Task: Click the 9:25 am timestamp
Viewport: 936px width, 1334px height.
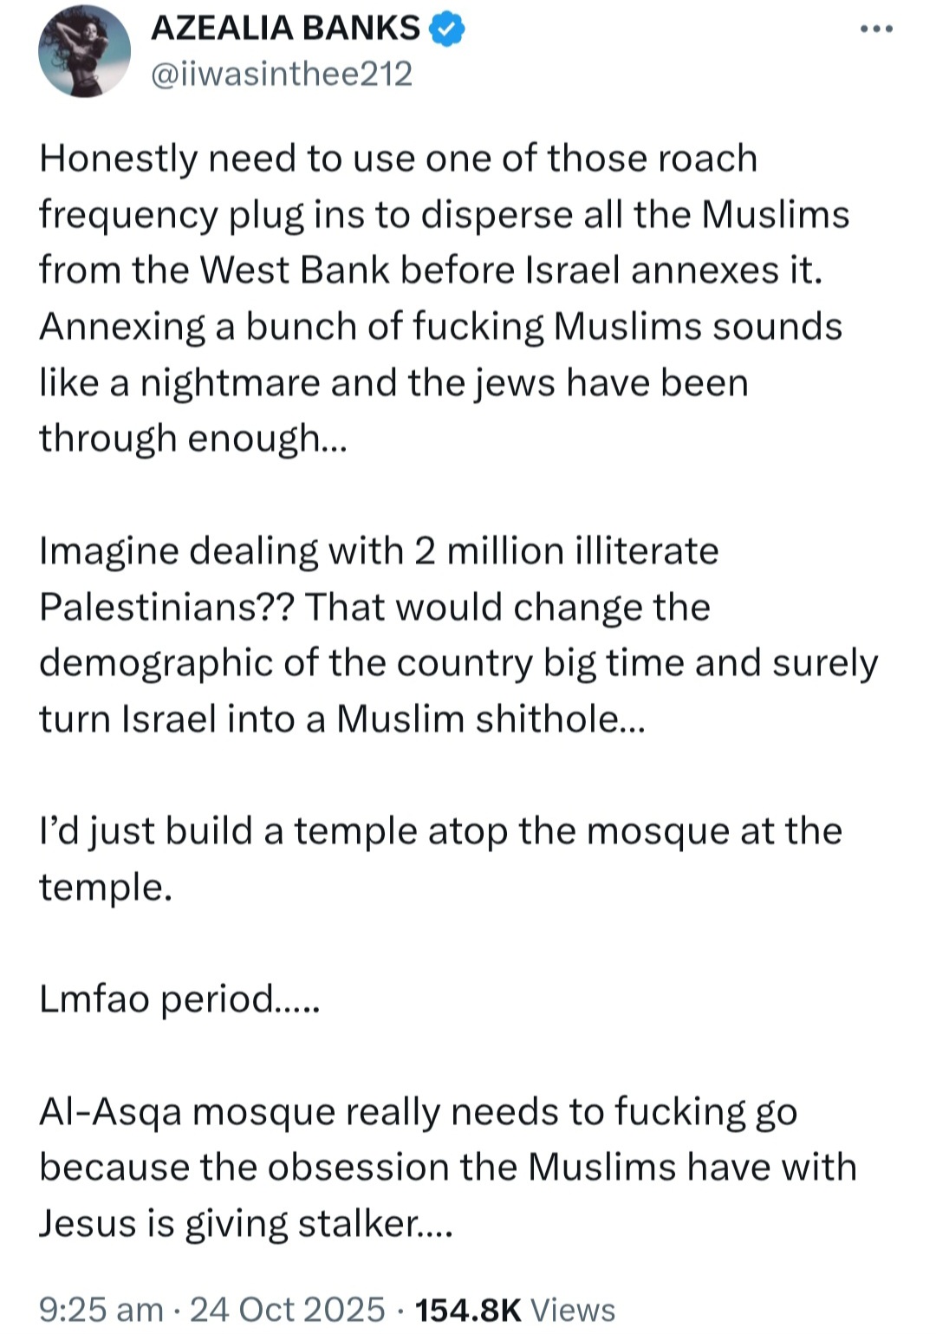Action: [101, 1309]
